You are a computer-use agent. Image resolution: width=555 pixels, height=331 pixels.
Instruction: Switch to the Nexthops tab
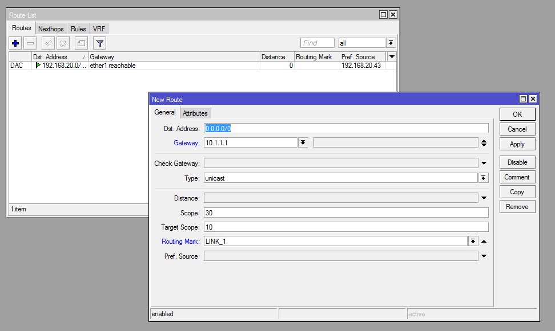[x=51, y=29]
